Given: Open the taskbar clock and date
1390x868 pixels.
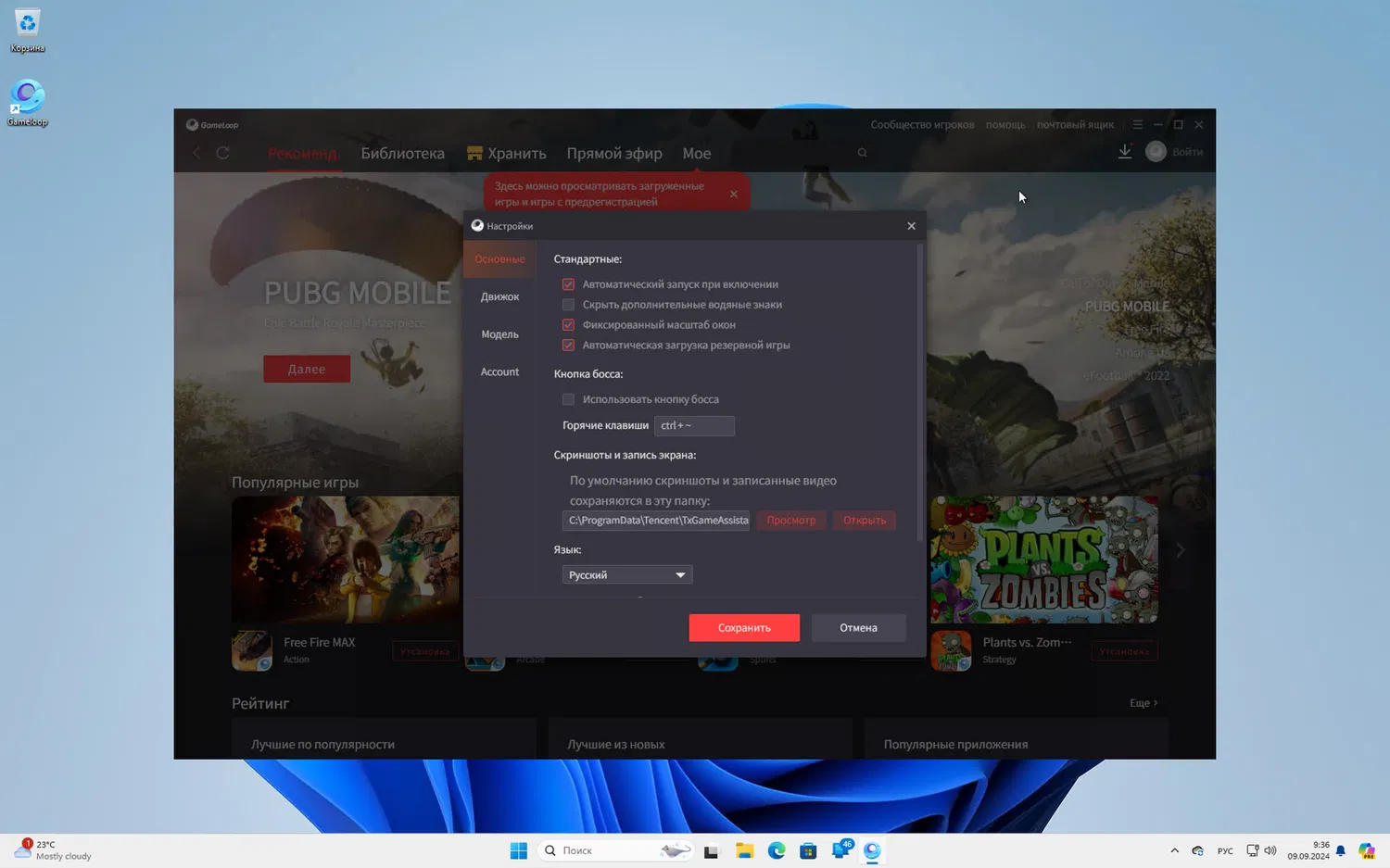Looking at the screenshot, I should 1308,850.
